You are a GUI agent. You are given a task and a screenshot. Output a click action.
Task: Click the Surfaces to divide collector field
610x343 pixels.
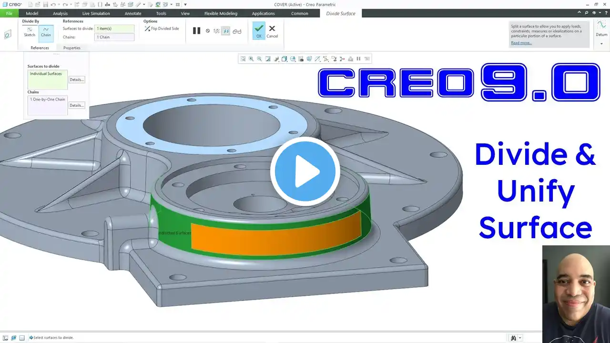click(x=114, y=29)
